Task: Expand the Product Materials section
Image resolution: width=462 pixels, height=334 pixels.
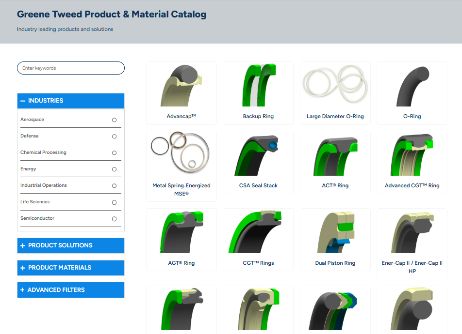Action: [x=70, y=268]
